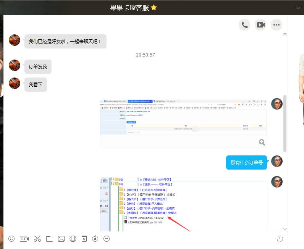304x249 pixels.
Task: Show more toolbar tools in input bar
Action: click(107, 239)
